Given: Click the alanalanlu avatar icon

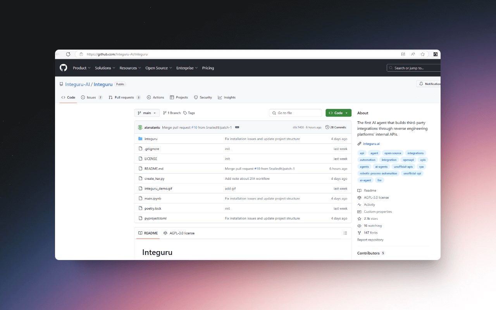Looking at the screenshot, I should coord(140,127).
